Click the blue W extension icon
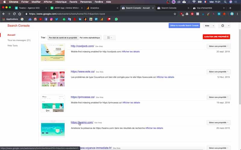Screen dimensions: 241x150 pos(219,14)
